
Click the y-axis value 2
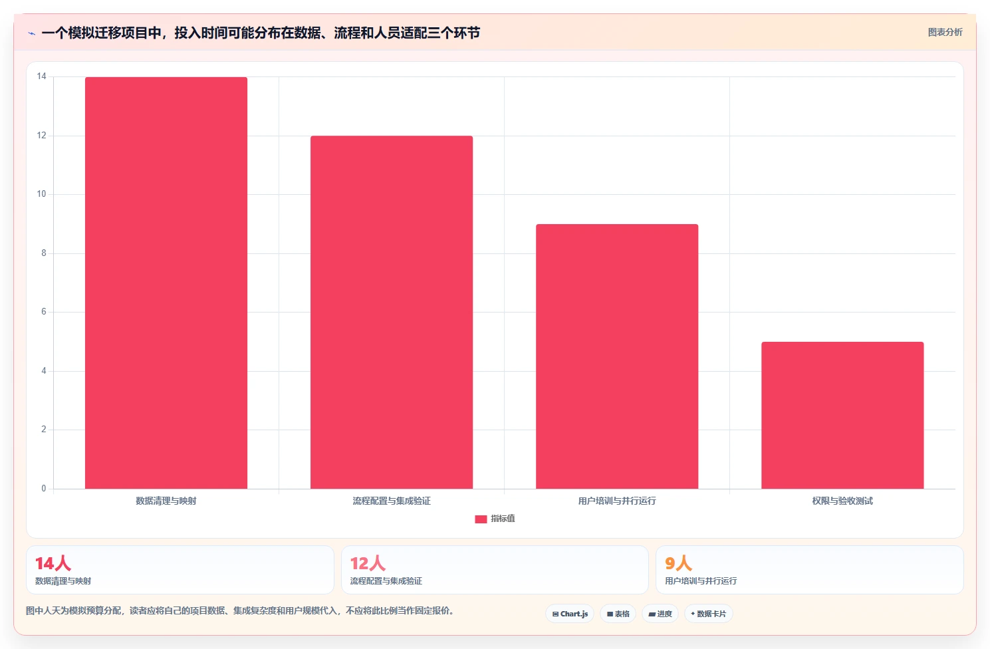tap(44, 430)
